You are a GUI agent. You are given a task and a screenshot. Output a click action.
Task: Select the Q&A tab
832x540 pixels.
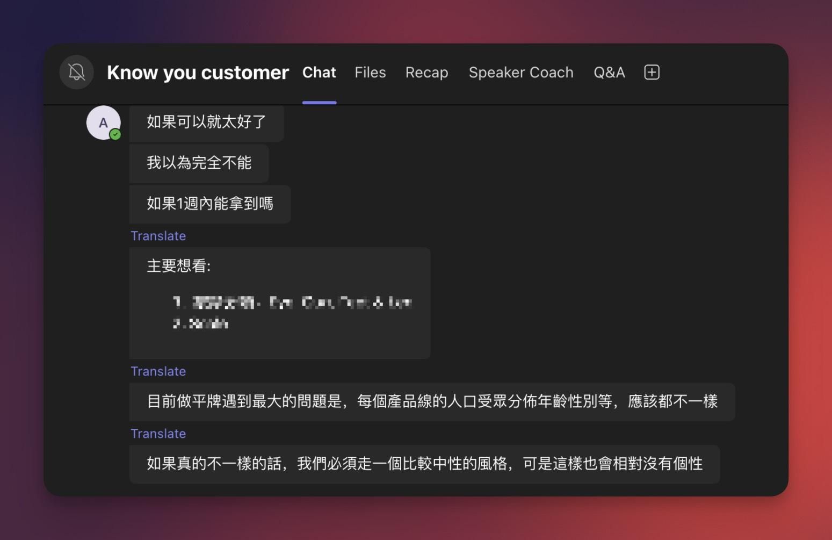(x=609, y=73)
